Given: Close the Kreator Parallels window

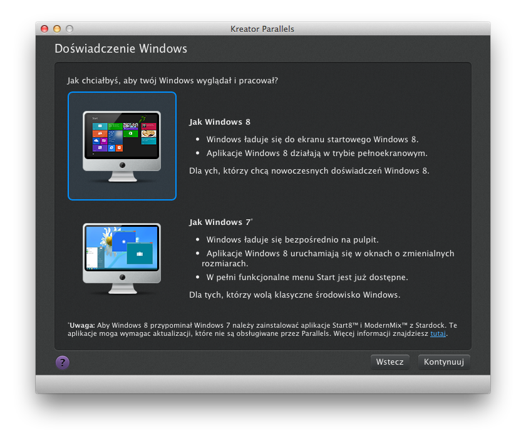Looking at the screenshot, I should tap(44, 29).
